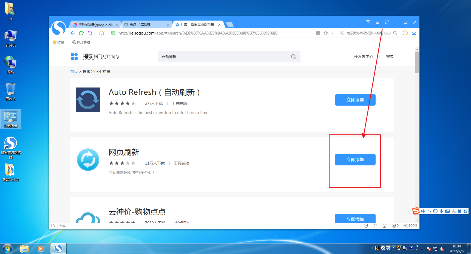471x254 pixels.
Task: Toggle Sogou IME punctuation mode
Action: 429,211
